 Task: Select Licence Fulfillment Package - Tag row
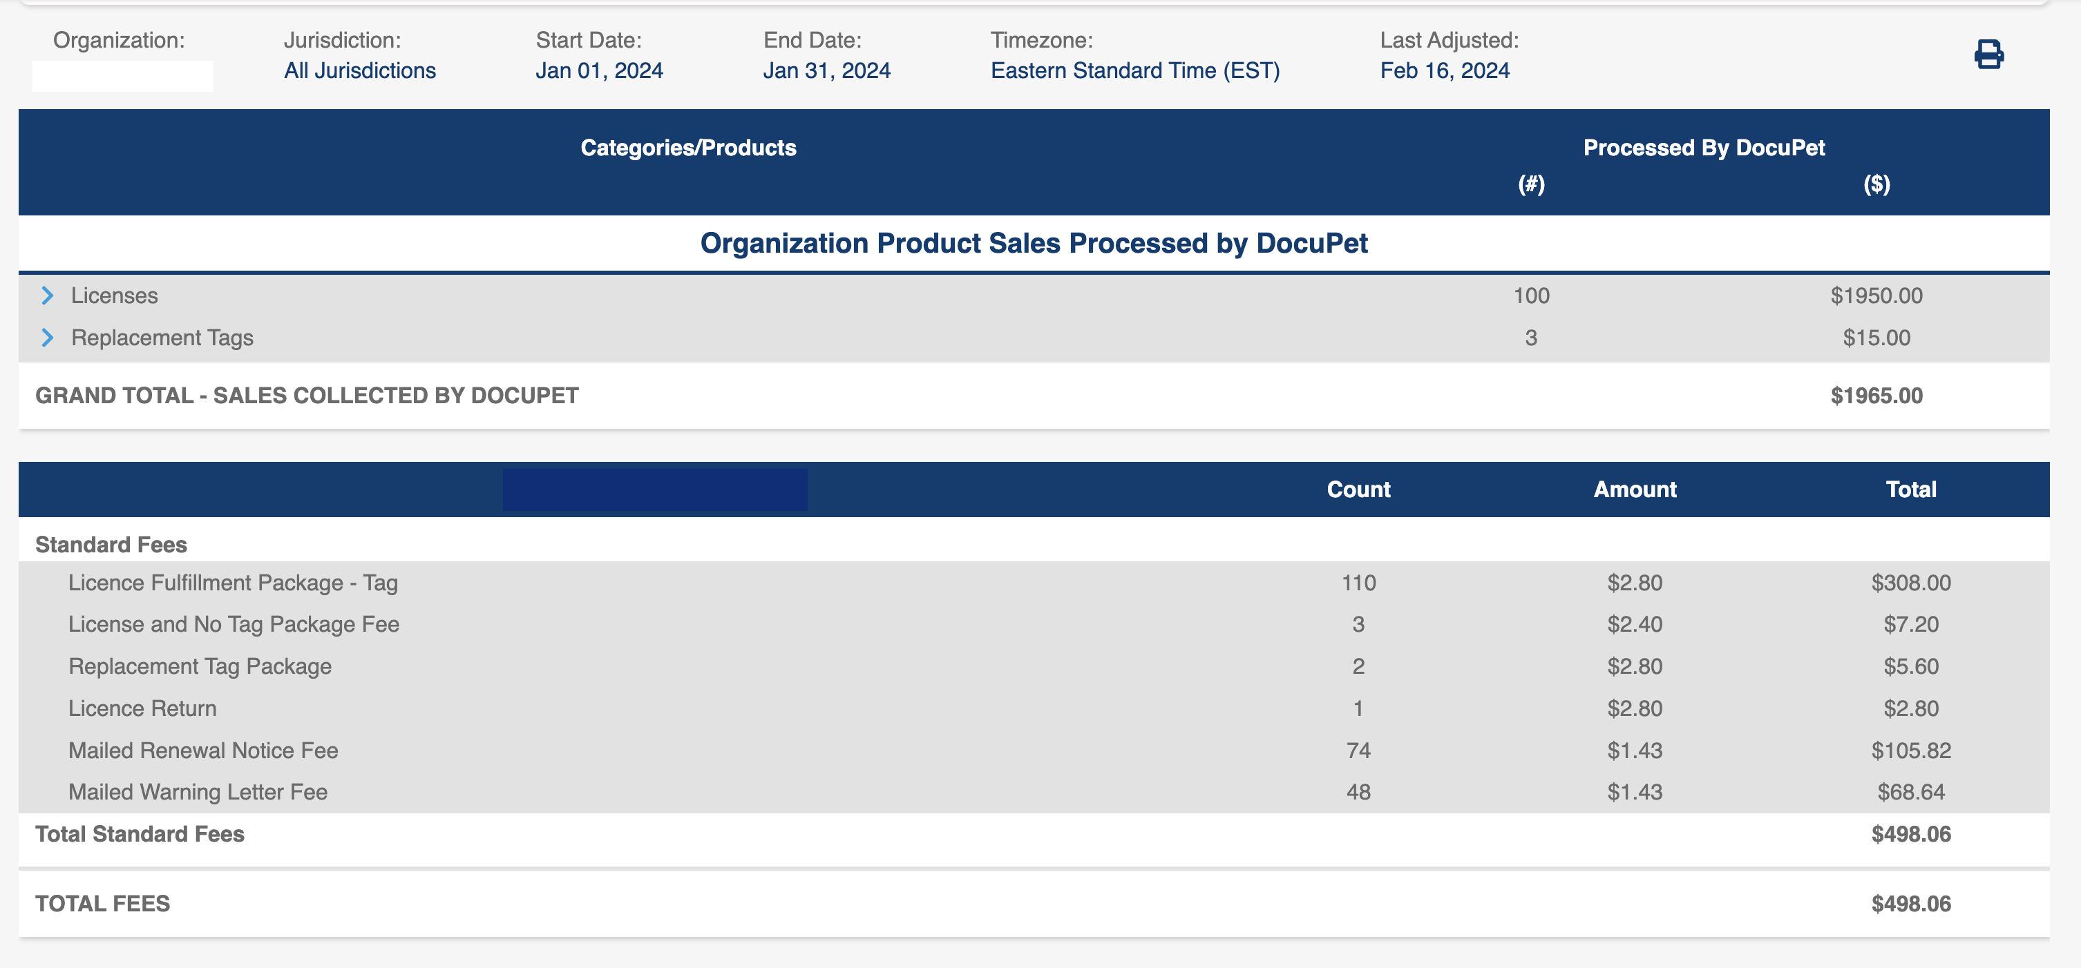[1034, 583]
